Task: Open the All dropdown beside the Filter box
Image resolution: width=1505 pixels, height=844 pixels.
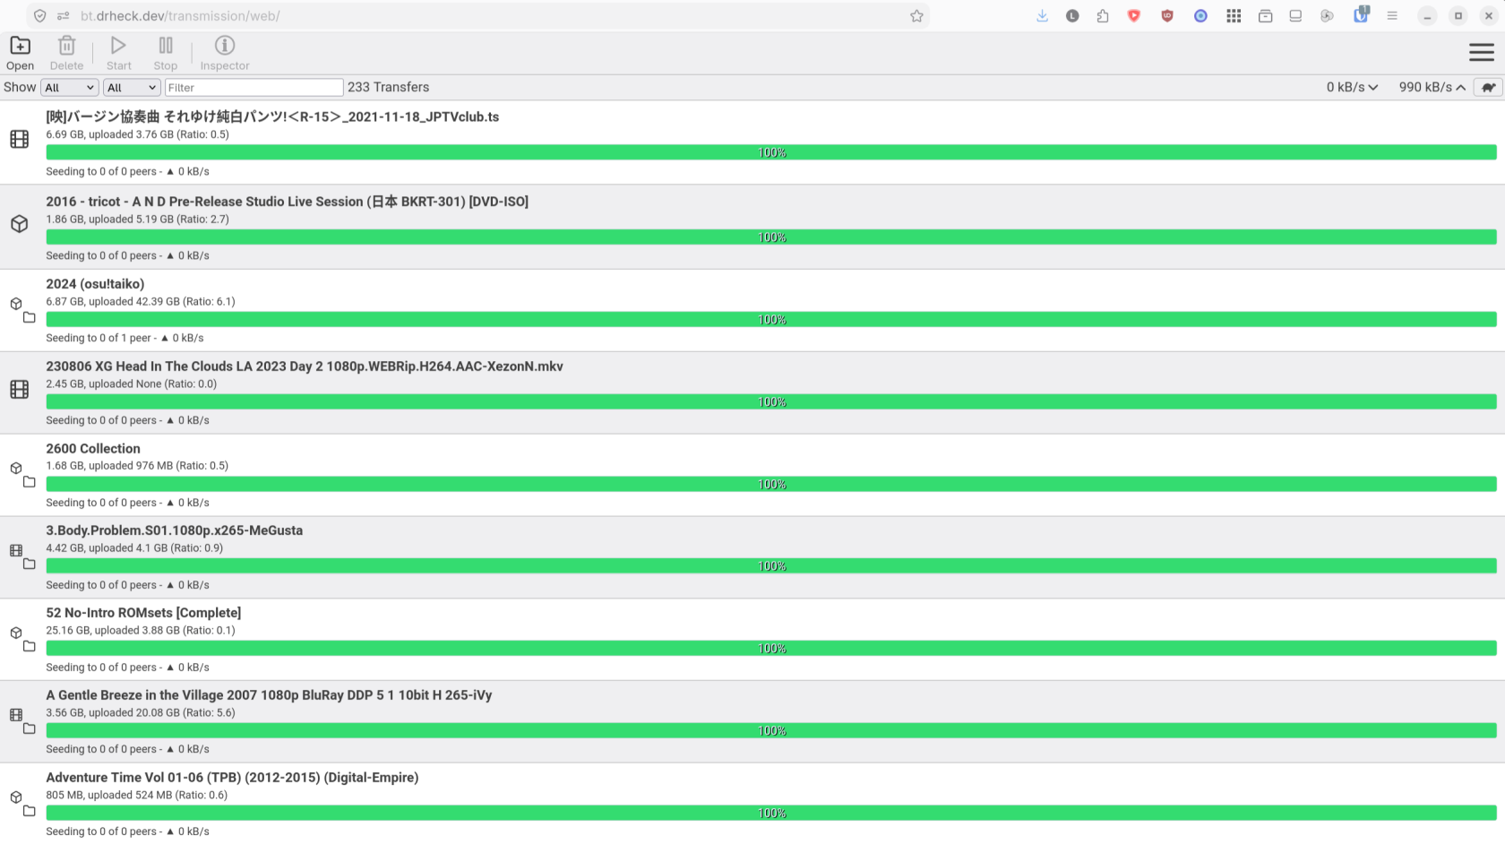Action: [x=132, y=87]
